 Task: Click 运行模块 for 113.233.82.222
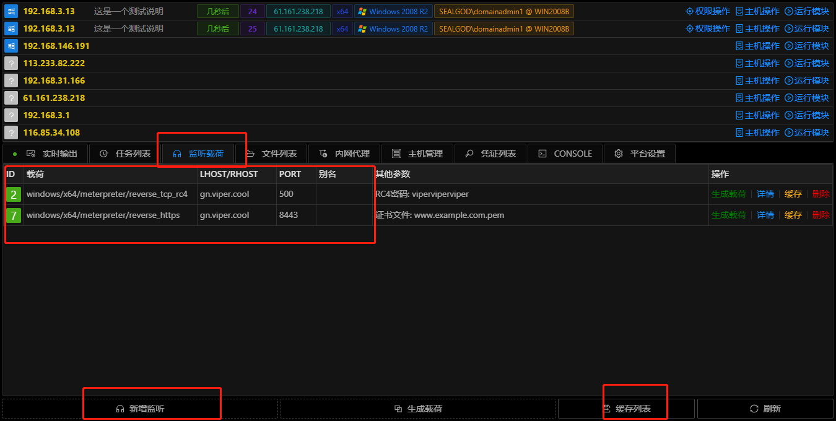807,63
